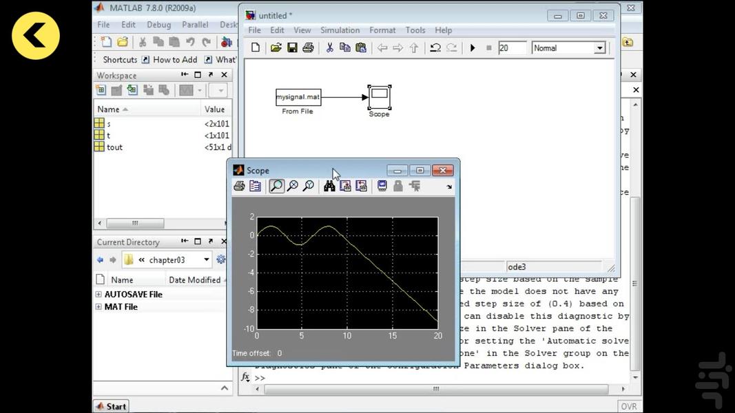This screenshot has height=413, width=735.
Task: Print the Scope plot
Action: click(x=239, y=186)
